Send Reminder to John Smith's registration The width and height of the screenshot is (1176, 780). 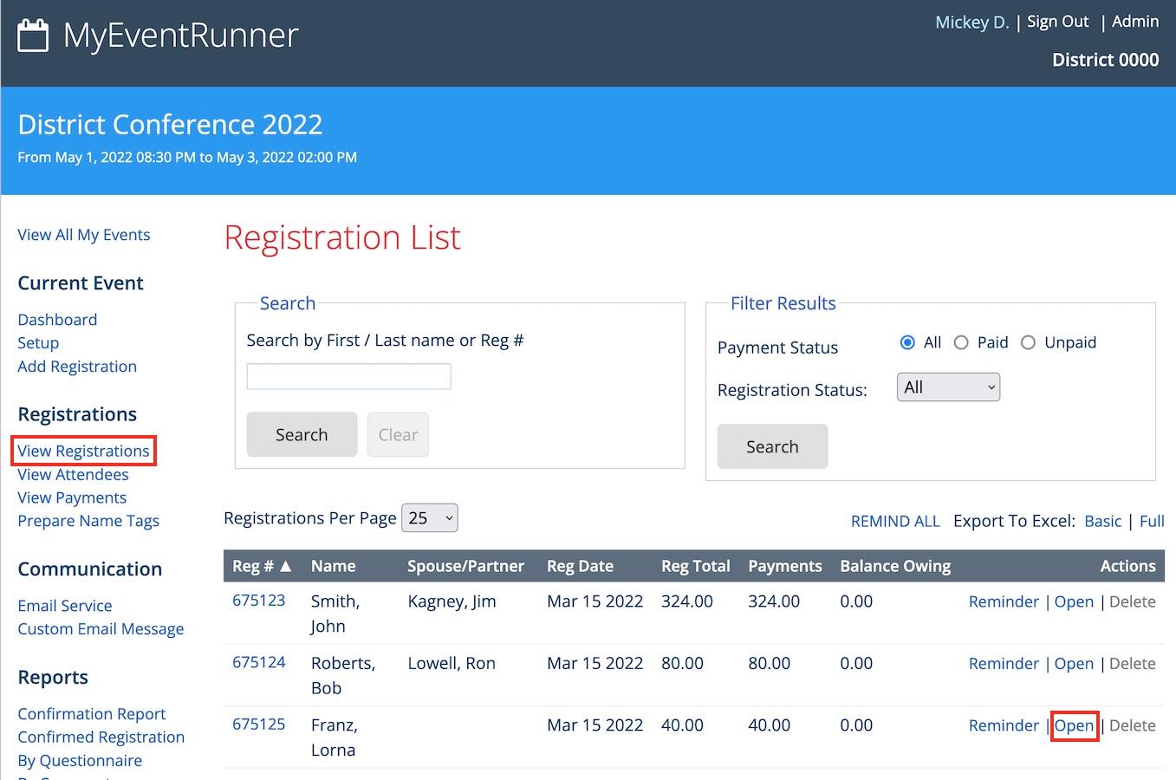1004,601
